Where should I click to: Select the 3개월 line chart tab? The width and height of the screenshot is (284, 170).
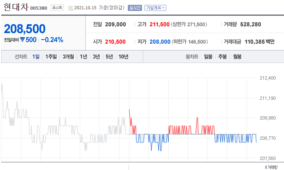(x=68, y=57)
